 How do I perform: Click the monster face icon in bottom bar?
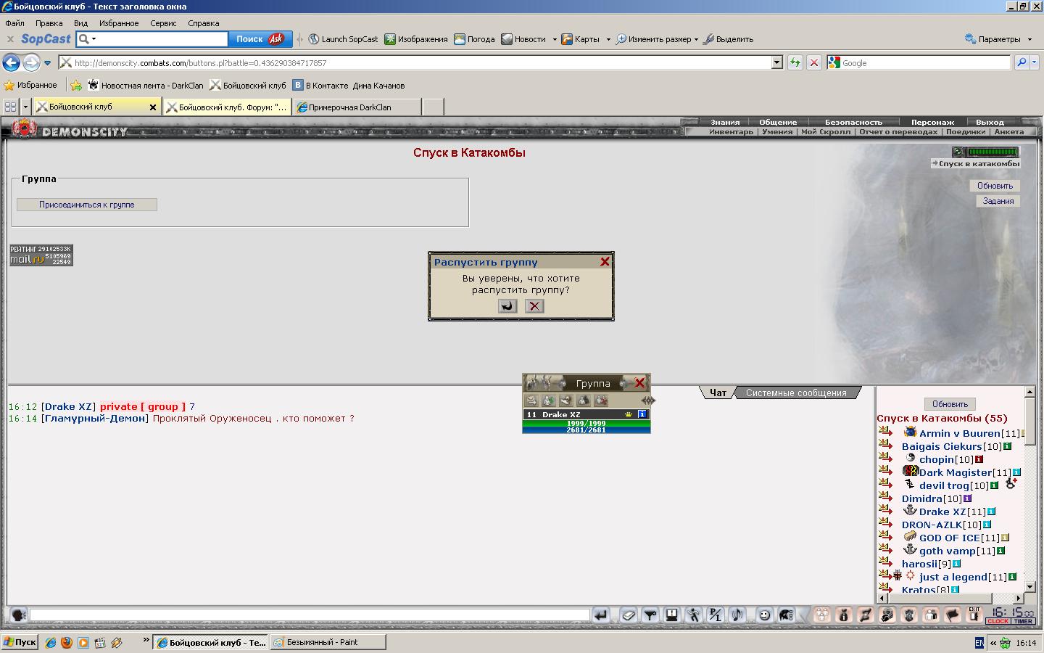pyautogui.click(x=909, y=615)
